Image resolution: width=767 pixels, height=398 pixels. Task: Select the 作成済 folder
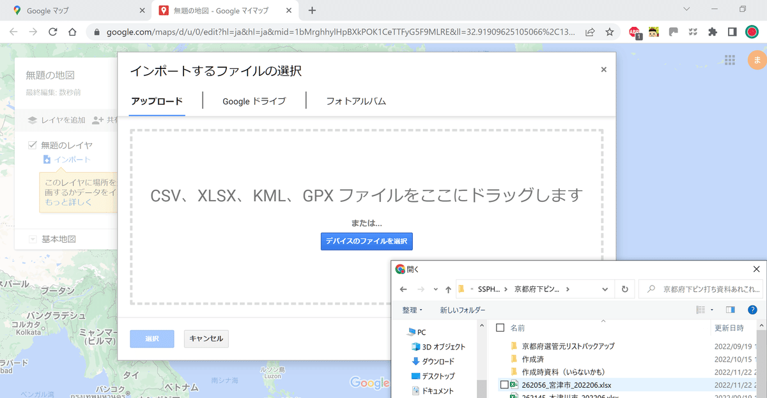pyautogui.click(x=533, y=359)
